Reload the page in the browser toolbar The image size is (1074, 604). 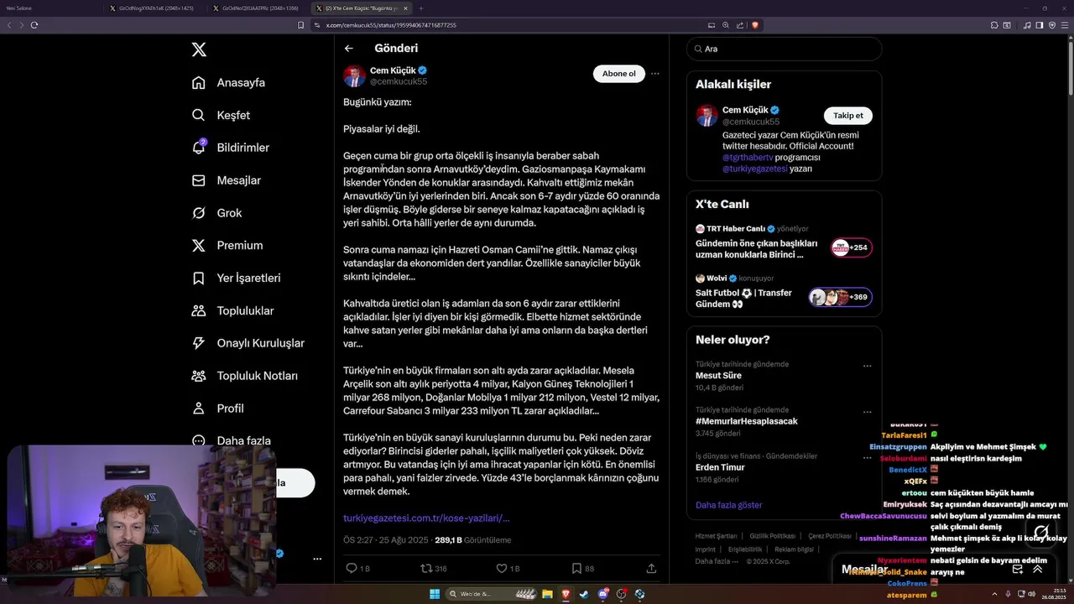pos(34,25)
